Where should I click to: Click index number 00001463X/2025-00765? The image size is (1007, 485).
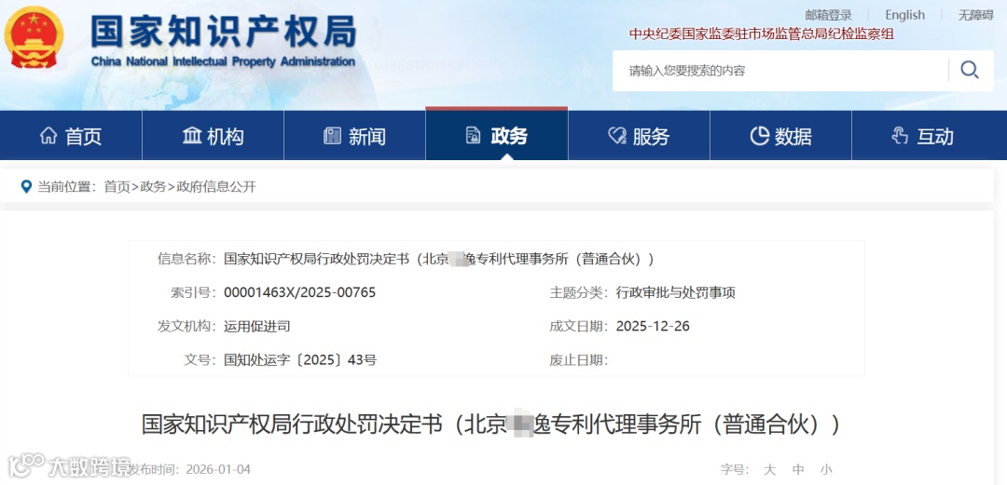pyautogui.click(x=300, y=292)
